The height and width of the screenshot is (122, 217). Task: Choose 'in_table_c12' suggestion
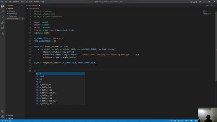pyautogui.click(x=60, y=95)
